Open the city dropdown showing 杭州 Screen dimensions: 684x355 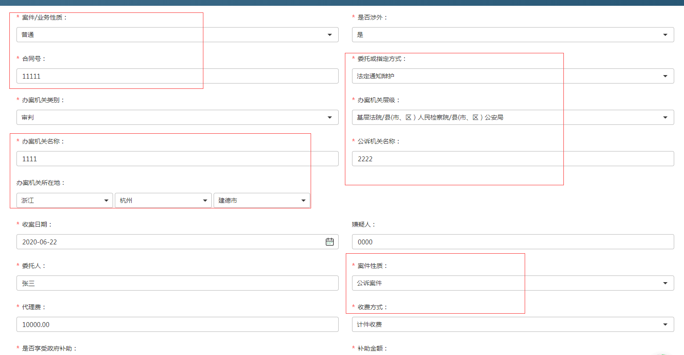pos(163,200)
